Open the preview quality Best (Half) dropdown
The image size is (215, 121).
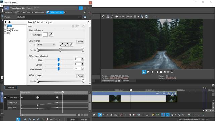pos(127,16)
